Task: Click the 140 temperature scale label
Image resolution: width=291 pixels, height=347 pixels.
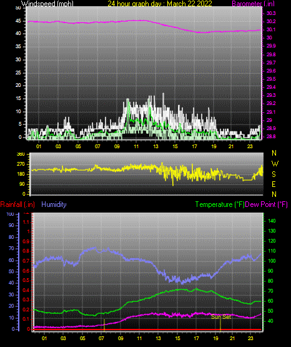Action: tap(272, 221)
